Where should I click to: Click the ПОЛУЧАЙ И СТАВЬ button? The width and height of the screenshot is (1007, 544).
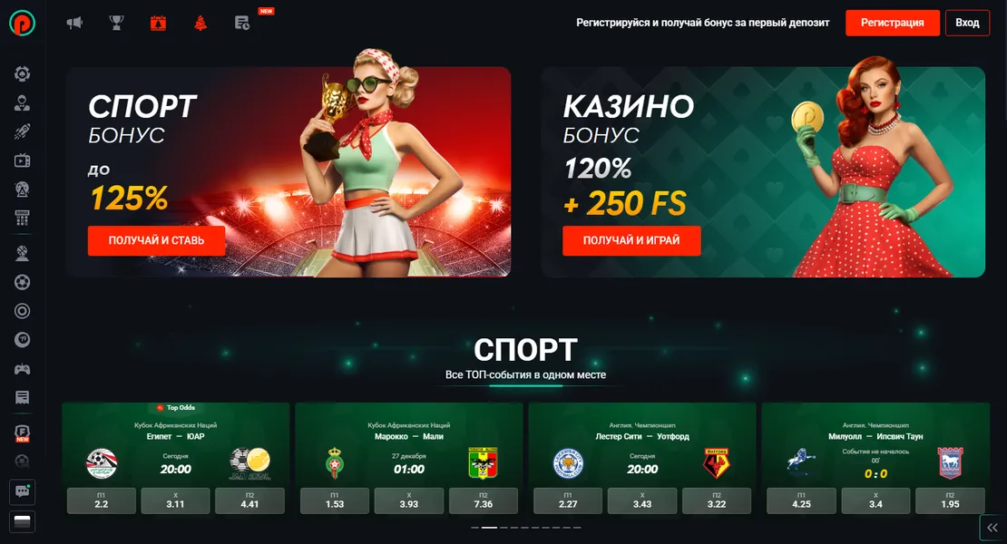(156, 240)
